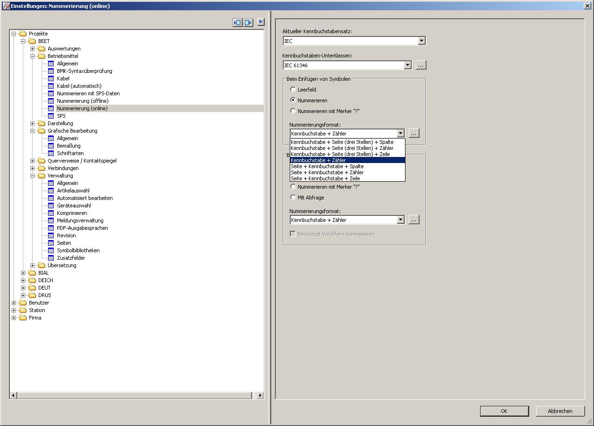Choose Seite + Kennbuchstabe + Zeile option
The height and width of the screenshot is (426, 594).
[347, 178]
